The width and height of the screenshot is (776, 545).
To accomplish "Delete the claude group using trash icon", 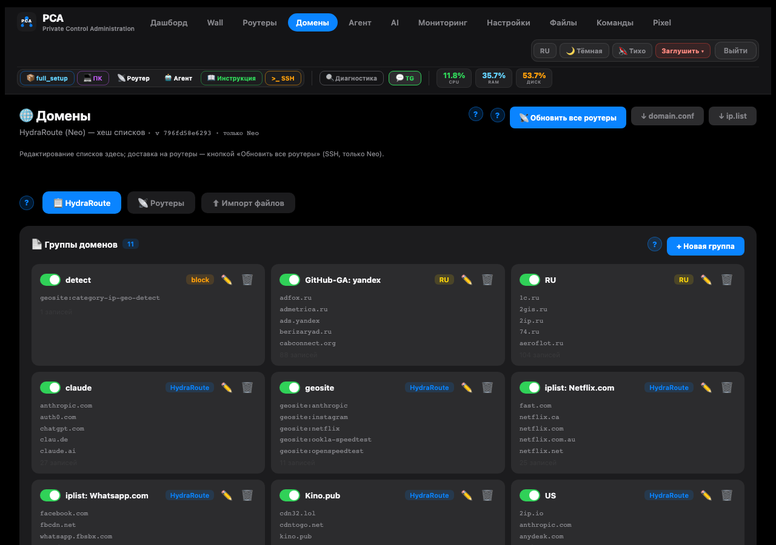I will (x=247, y=388).
